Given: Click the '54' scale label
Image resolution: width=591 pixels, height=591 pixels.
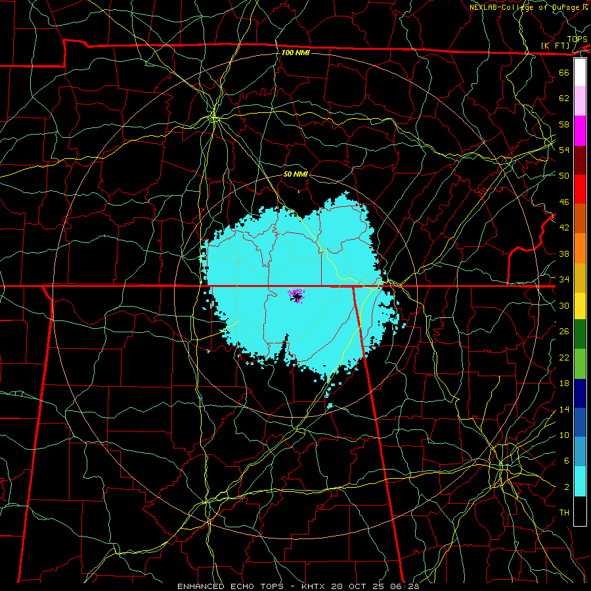Looking at the screenshot, I should click(x=564, y=150).
